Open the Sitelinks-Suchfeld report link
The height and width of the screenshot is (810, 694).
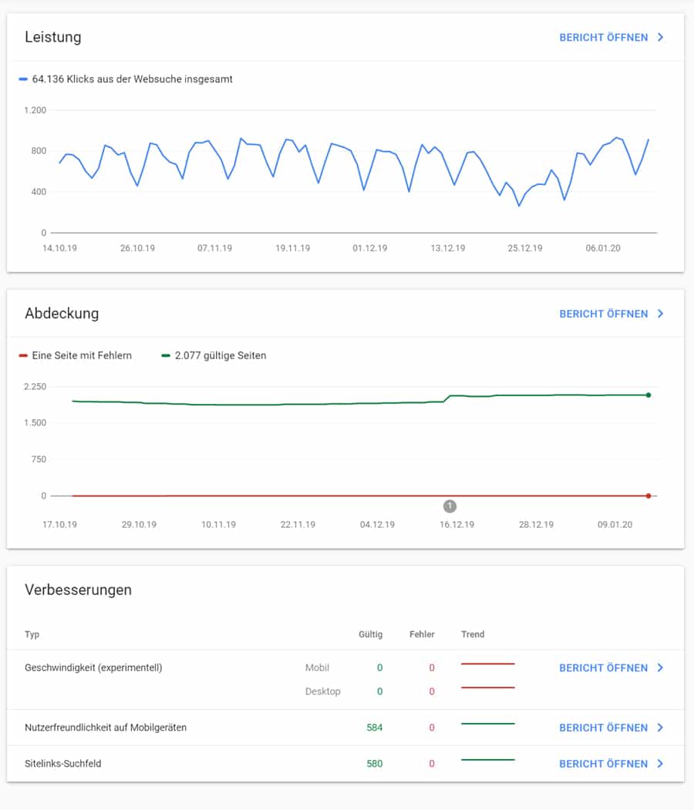pos(603,764)
